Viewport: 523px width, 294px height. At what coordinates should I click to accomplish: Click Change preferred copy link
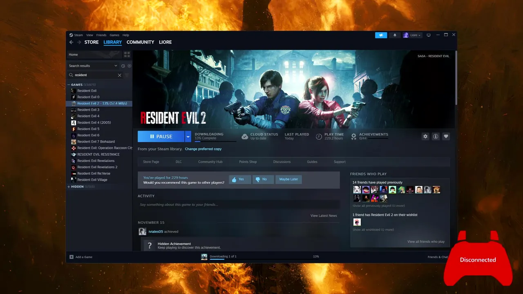tap(203, 149)
